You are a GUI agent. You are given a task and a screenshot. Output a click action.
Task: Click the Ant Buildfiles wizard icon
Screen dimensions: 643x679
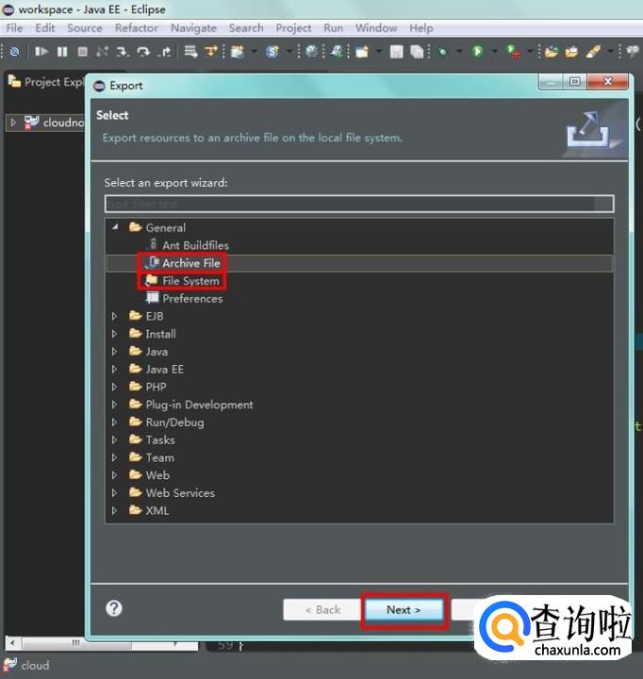tap(153, 244)
